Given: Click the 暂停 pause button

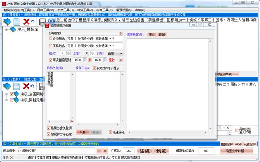Looking at the screenshot, I should click(x=96, y=132).
